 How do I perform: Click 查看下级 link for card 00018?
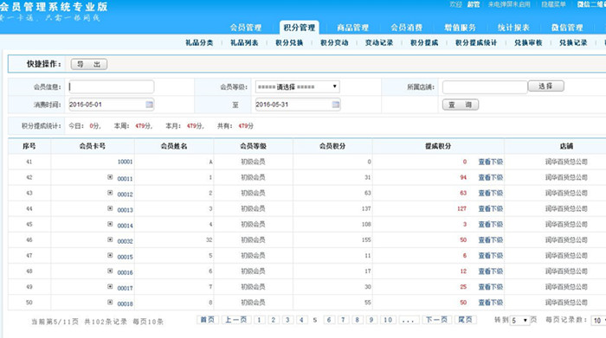[491, 303]
